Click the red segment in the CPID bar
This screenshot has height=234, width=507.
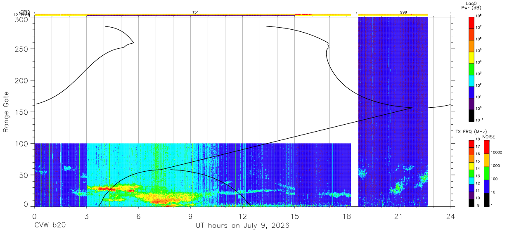(x=303, y=14)
